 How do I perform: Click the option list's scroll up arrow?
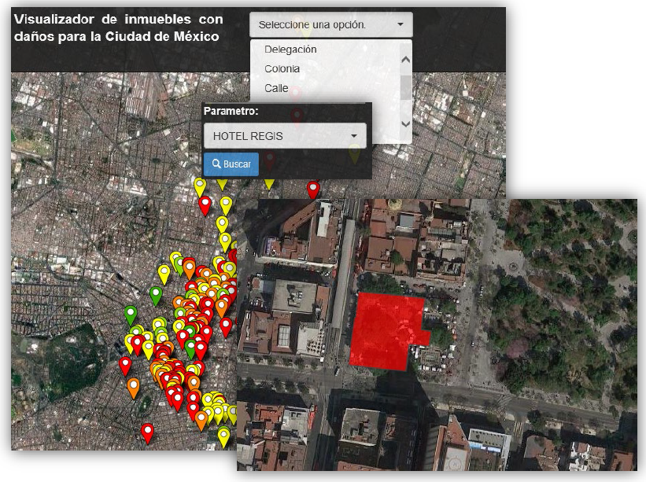(405, 58)
